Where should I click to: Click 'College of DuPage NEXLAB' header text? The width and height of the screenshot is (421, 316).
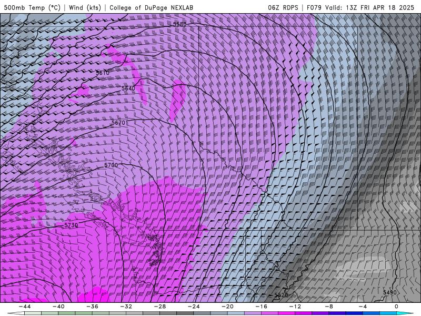click(x=151, y=7)
